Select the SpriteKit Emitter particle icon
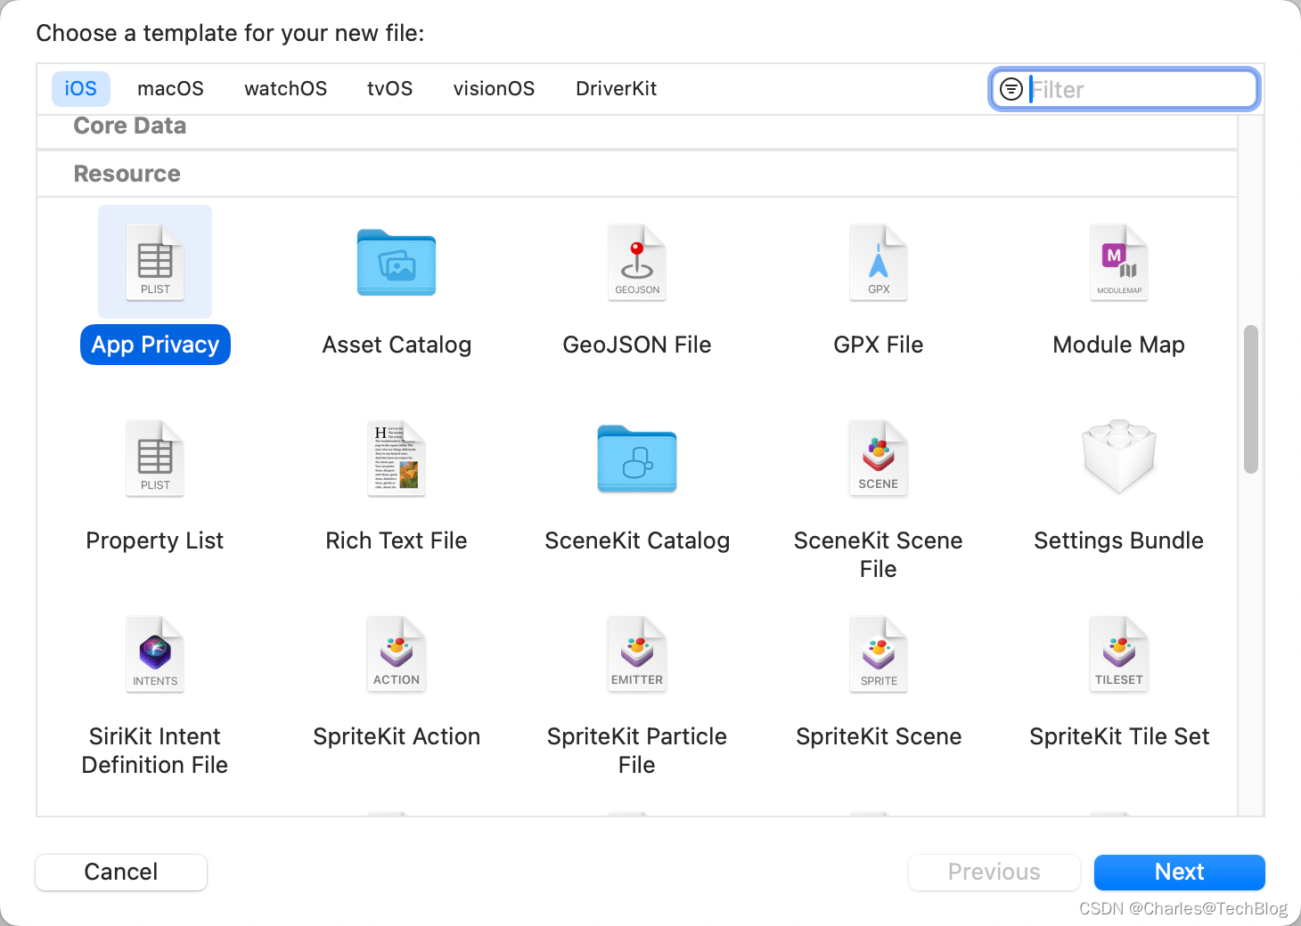The width and height of the screenshot is (1301, 926). 637,654
